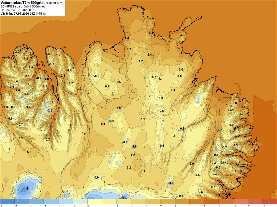Click legend swatch between 8 and 9
This screenshot has width=277, height=207.
pyautogui.click(x=211, y=201)
